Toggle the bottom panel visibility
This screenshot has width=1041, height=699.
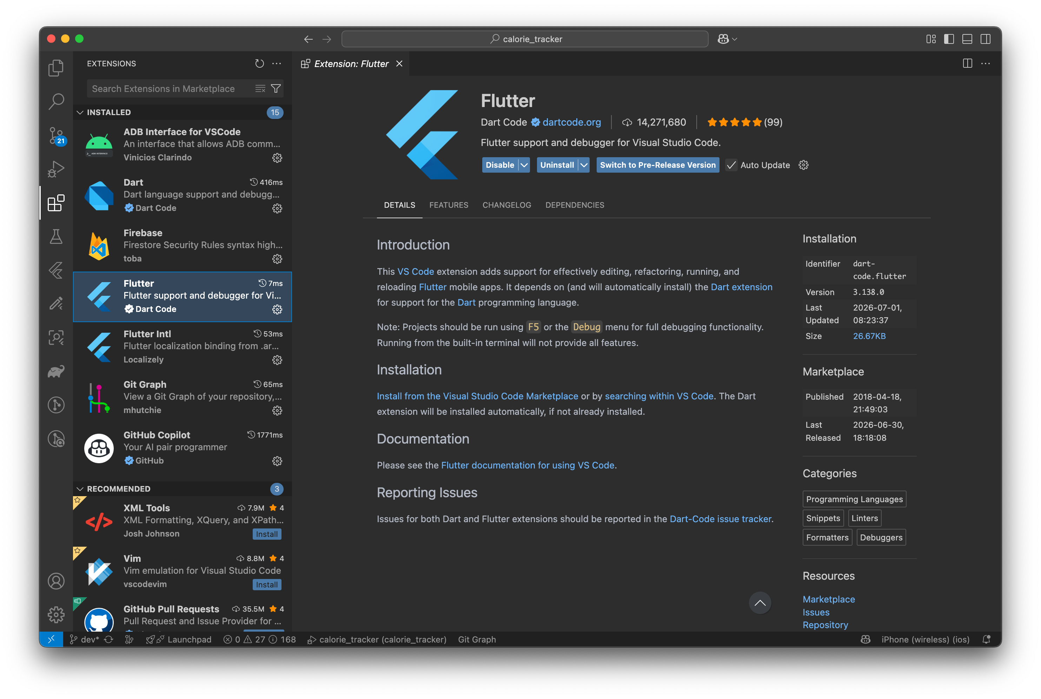pos(967,39)
